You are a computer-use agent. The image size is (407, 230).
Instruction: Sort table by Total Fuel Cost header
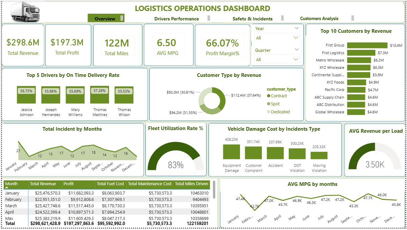111,184
